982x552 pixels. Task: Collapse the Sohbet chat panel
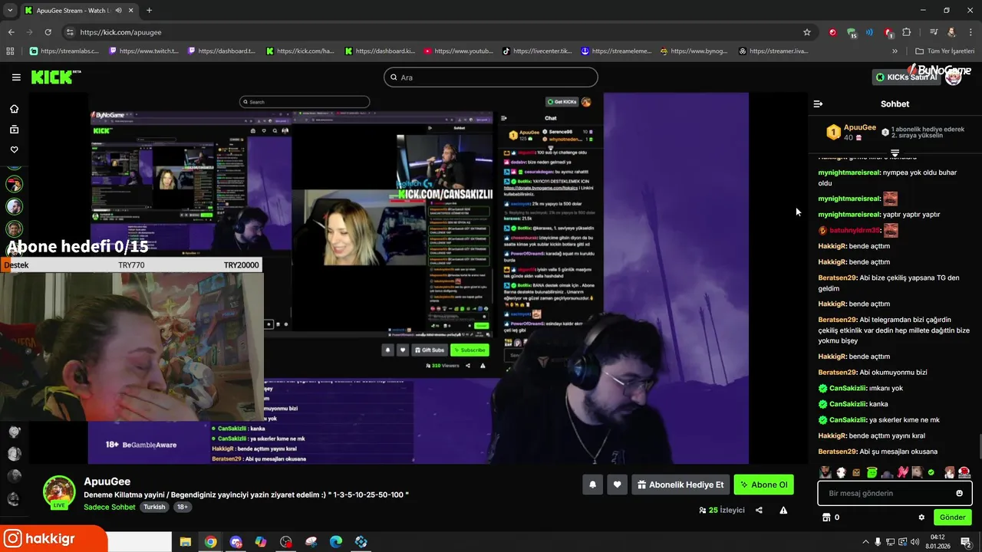818,103
